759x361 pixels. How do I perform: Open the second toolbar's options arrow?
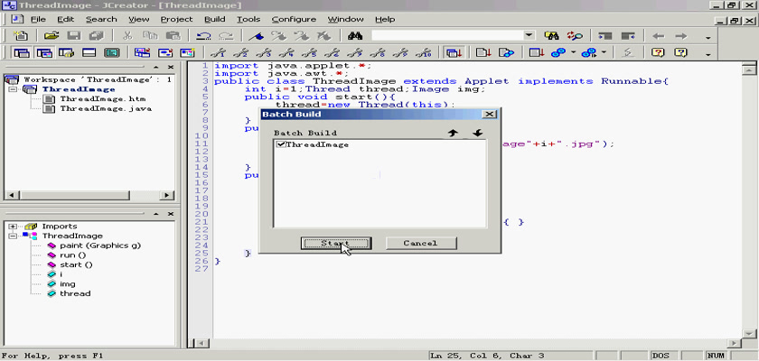pyautogui.click(x=708, y=54)
